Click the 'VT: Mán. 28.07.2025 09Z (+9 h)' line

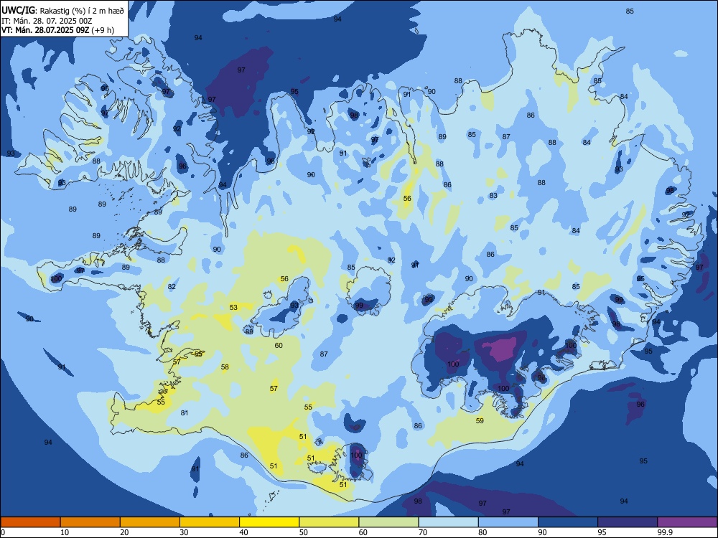[57, 30]
